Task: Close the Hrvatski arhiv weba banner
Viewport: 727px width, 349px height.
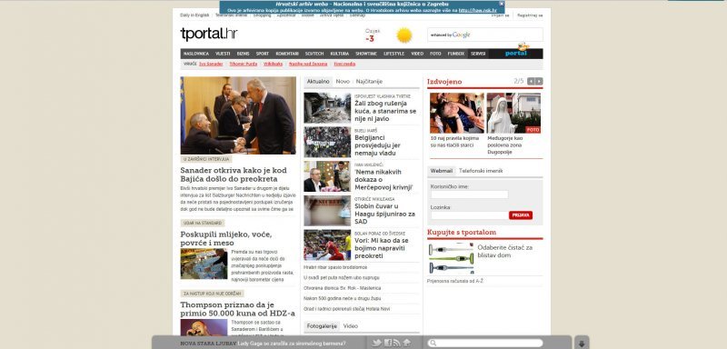Action: point(502,4)
